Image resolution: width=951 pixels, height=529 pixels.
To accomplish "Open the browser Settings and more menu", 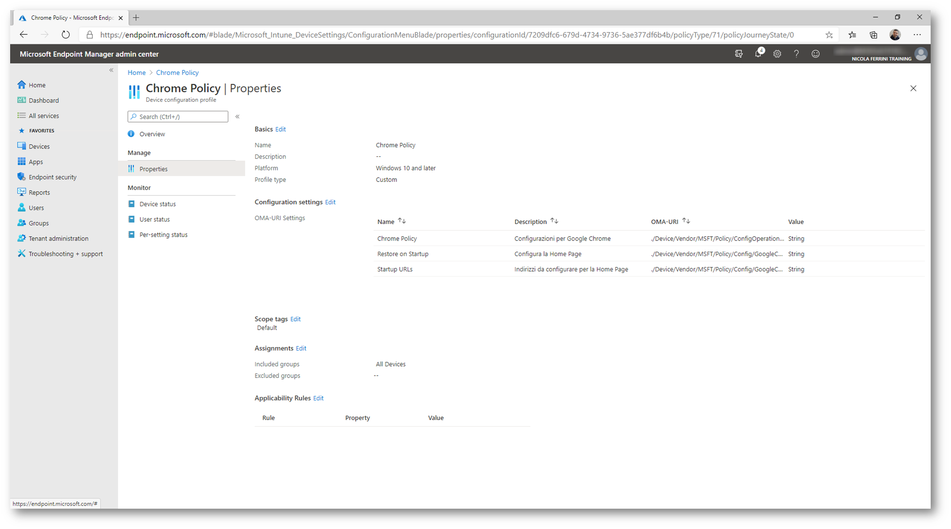I will 917,35.
